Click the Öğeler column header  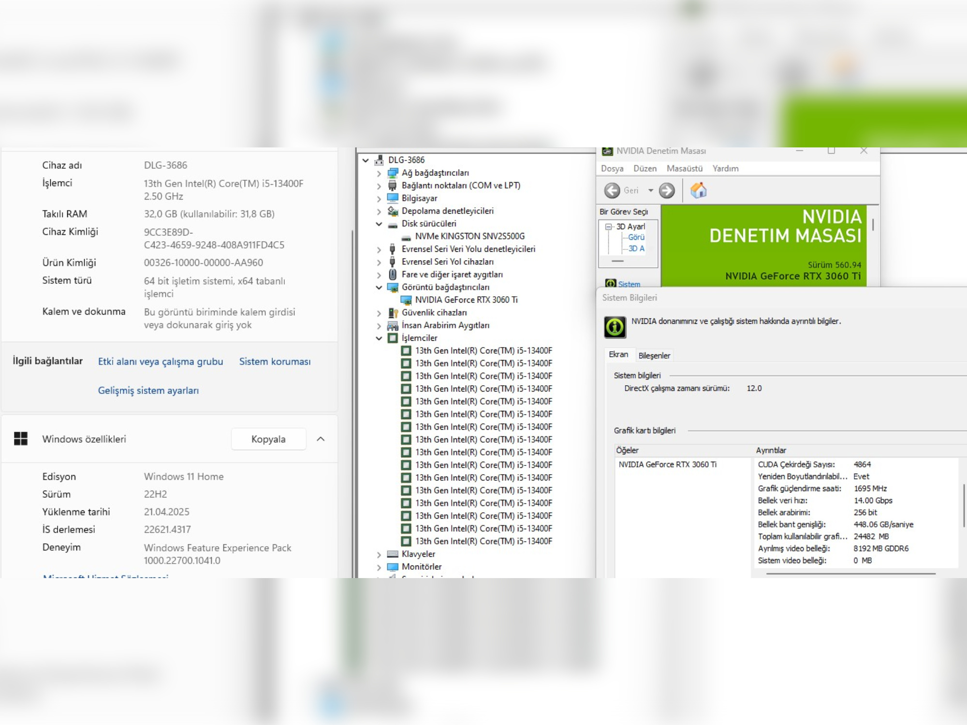click(683, 450)
